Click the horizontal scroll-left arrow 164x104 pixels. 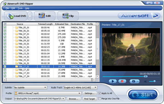4,80
